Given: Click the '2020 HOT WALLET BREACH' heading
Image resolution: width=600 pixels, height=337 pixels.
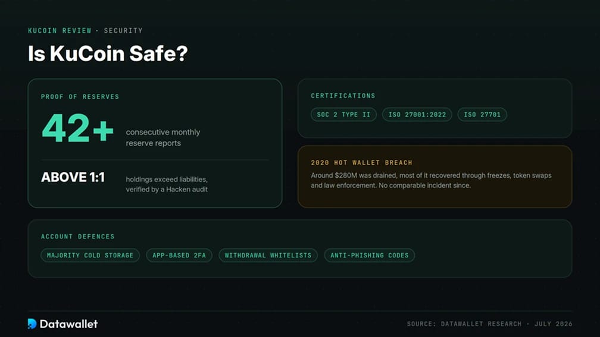Looking at the screenshot, I should 362,163.
